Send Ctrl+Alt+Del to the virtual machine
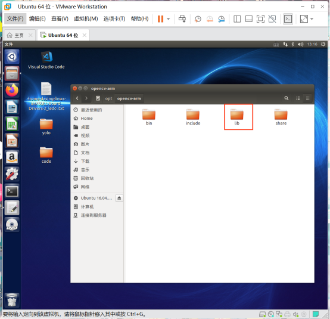 pyautogui.click(x=182, y=19)
